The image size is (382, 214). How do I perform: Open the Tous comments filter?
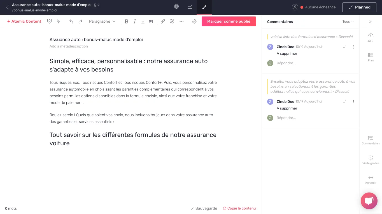pyautogui.click(x=348, y=22)
